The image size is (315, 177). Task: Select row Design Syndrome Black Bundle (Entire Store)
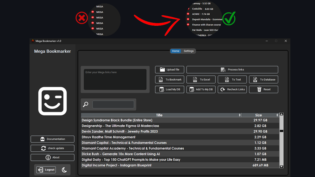180,120
